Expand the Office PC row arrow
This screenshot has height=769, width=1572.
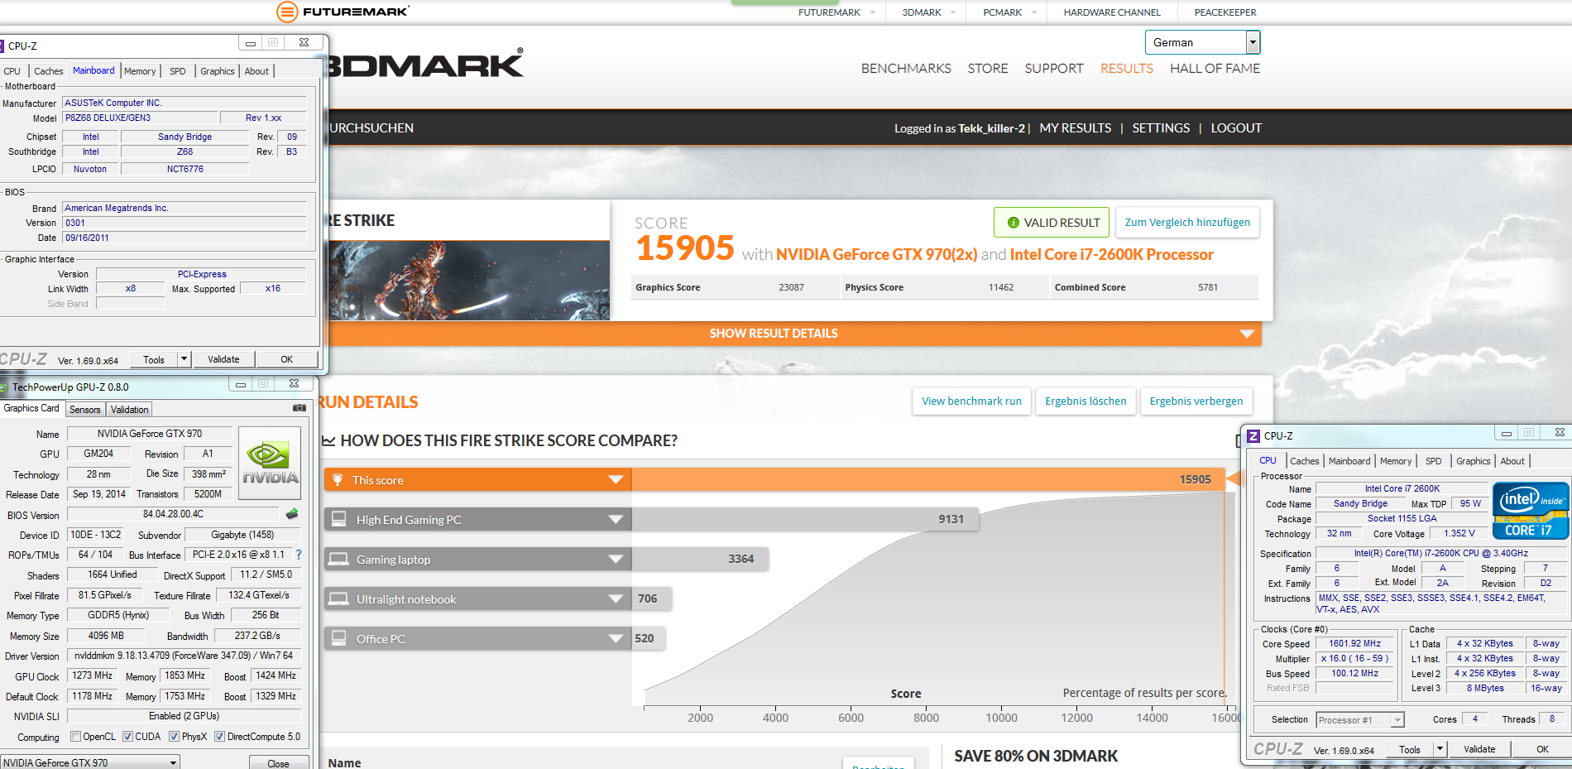click(616, 638)
